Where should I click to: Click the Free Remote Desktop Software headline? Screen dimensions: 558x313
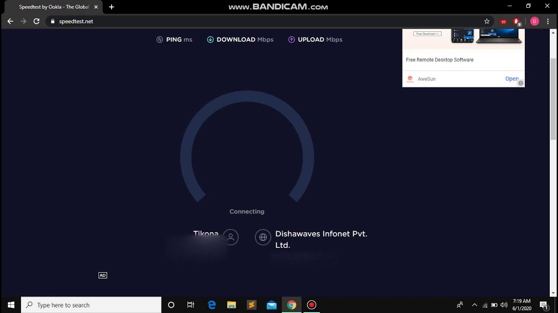pos(439,60)
